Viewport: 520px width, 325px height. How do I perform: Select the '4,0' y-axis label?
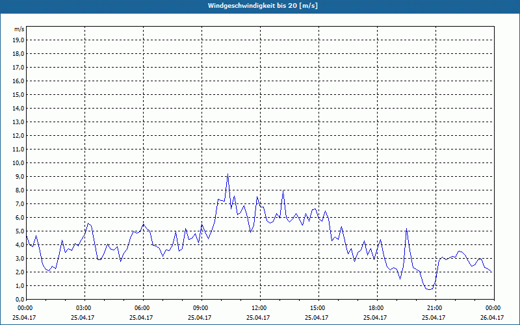(x=20, y=245)
